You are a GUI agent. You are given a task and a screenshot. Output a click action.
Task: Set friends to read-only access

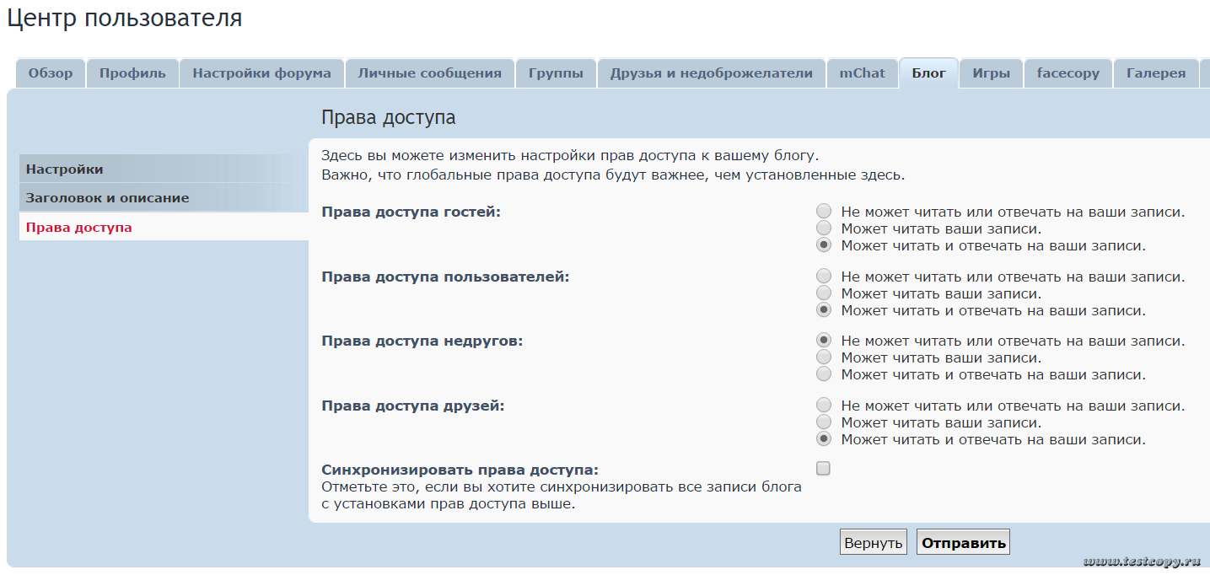point(824,422)
